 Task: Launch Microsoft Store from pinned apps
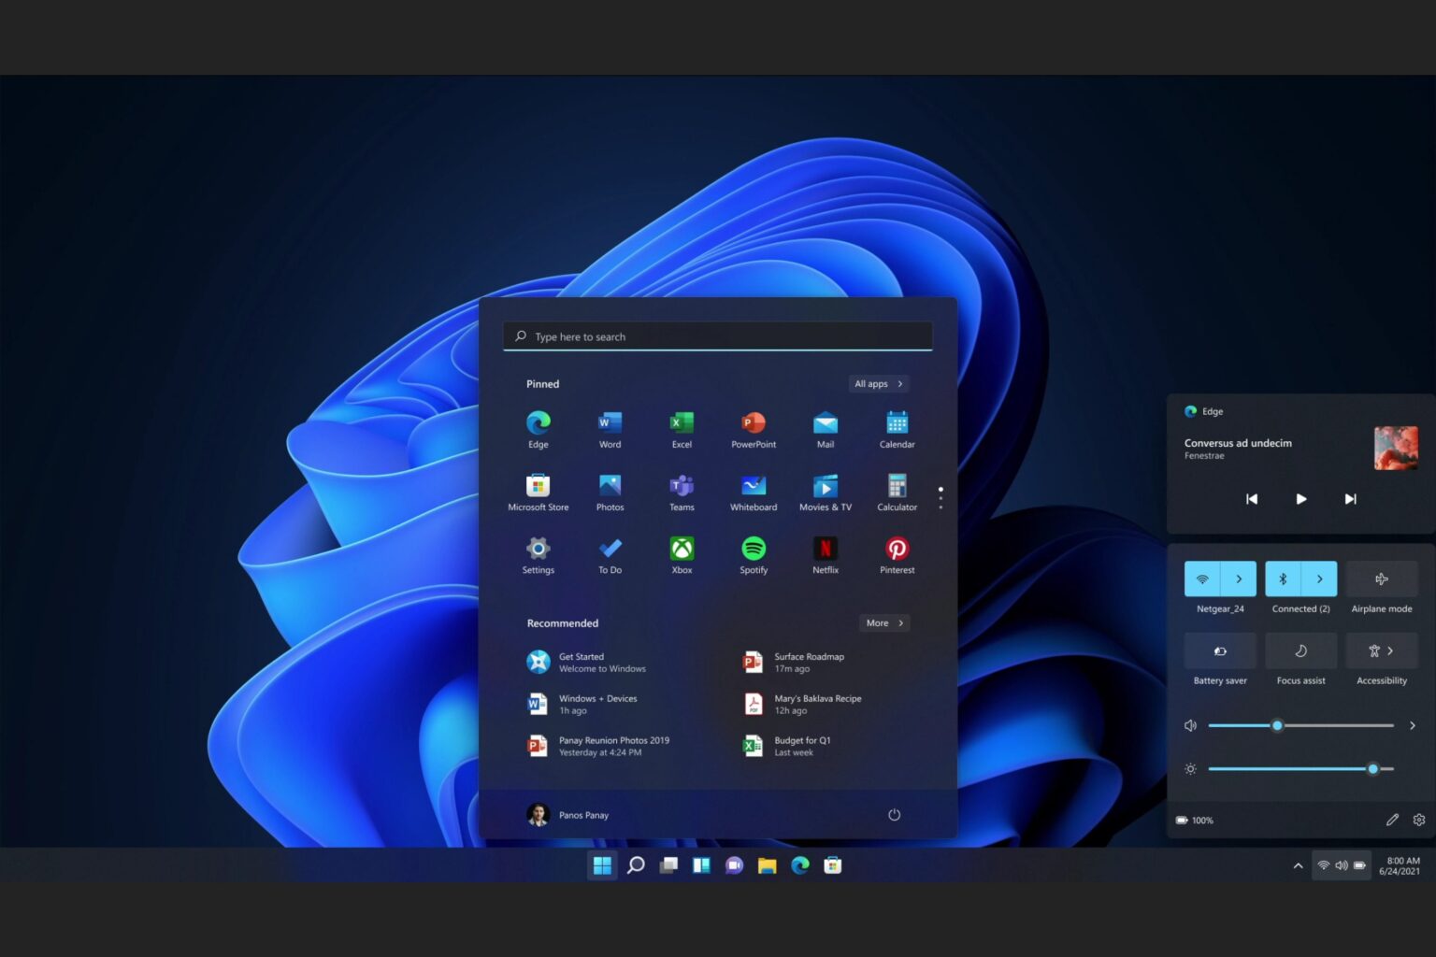coord(538,492)
